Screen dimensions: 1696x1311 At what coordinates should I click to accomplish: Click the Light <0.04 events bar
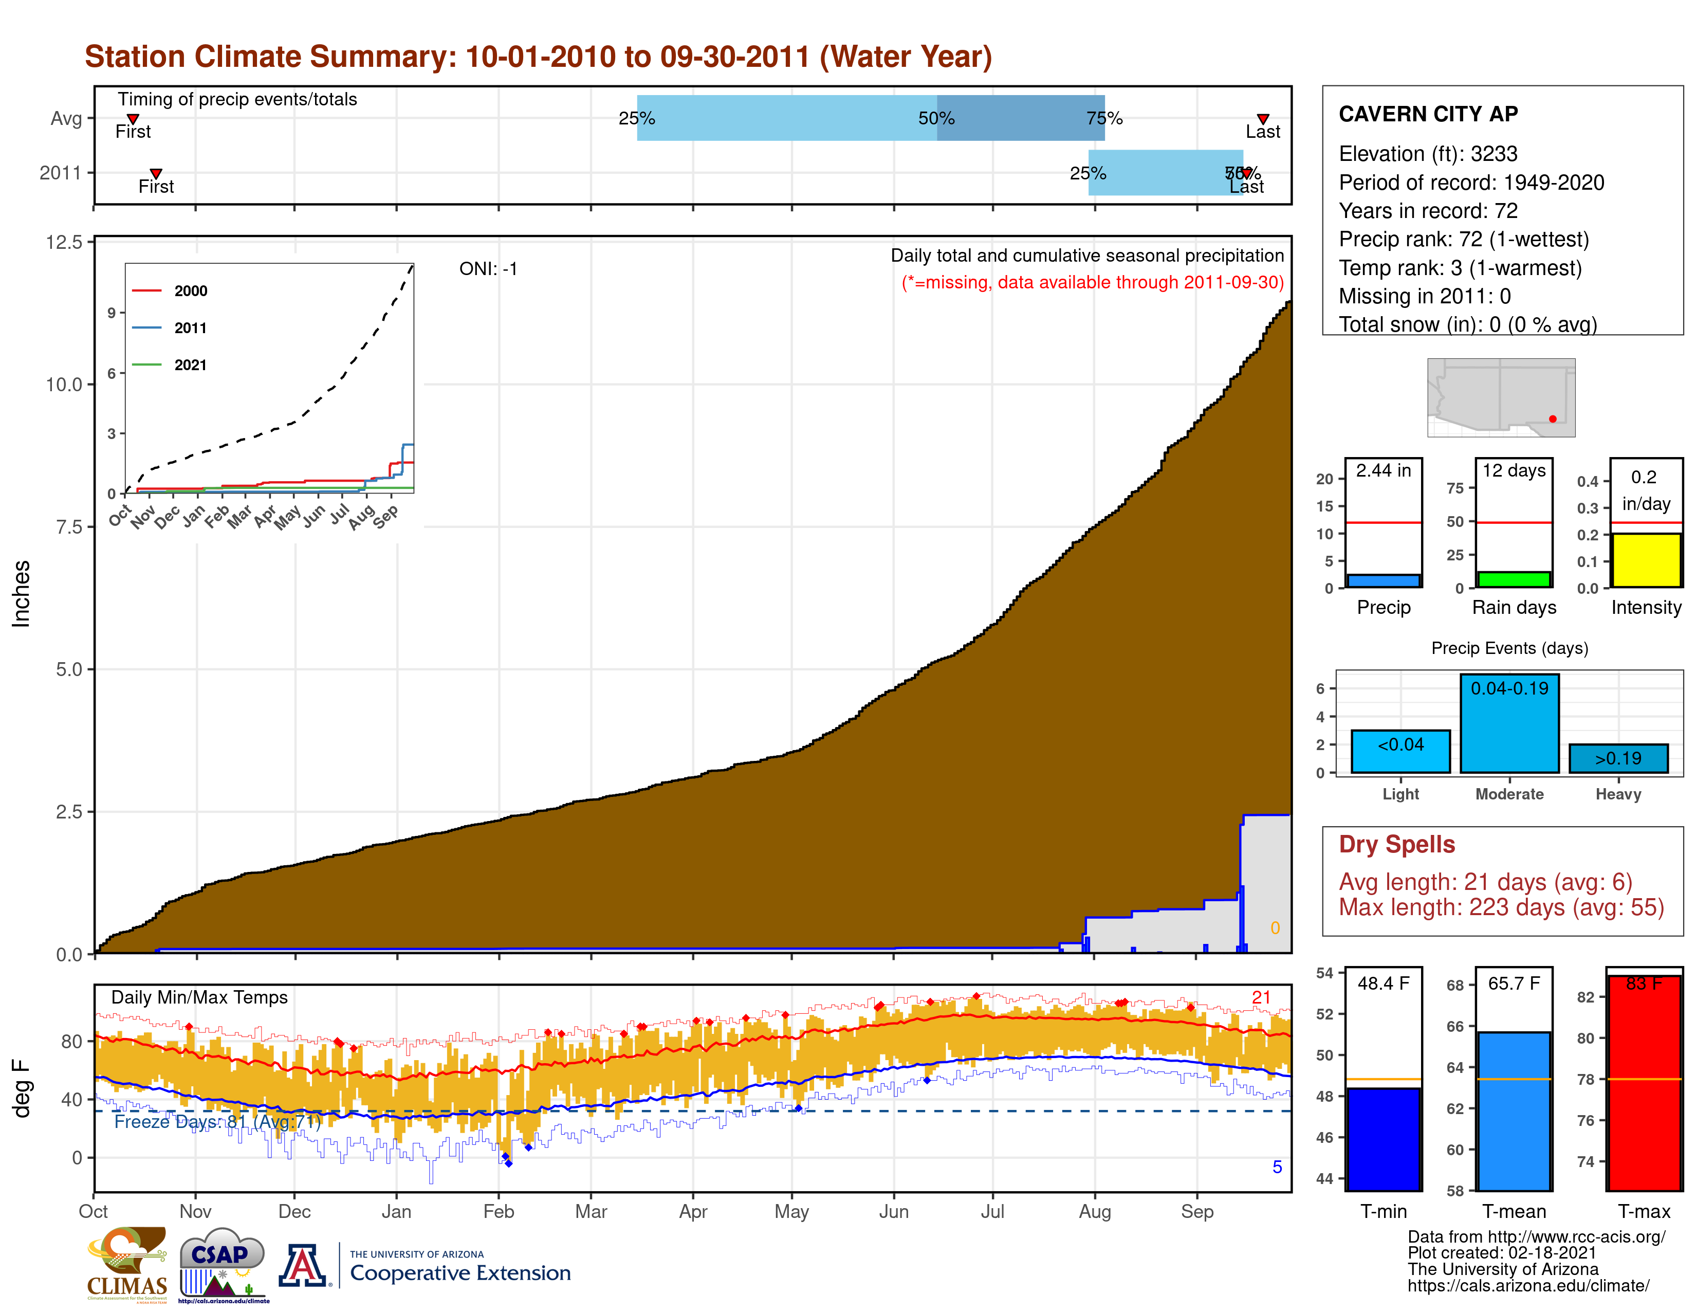pos(1400,751)
